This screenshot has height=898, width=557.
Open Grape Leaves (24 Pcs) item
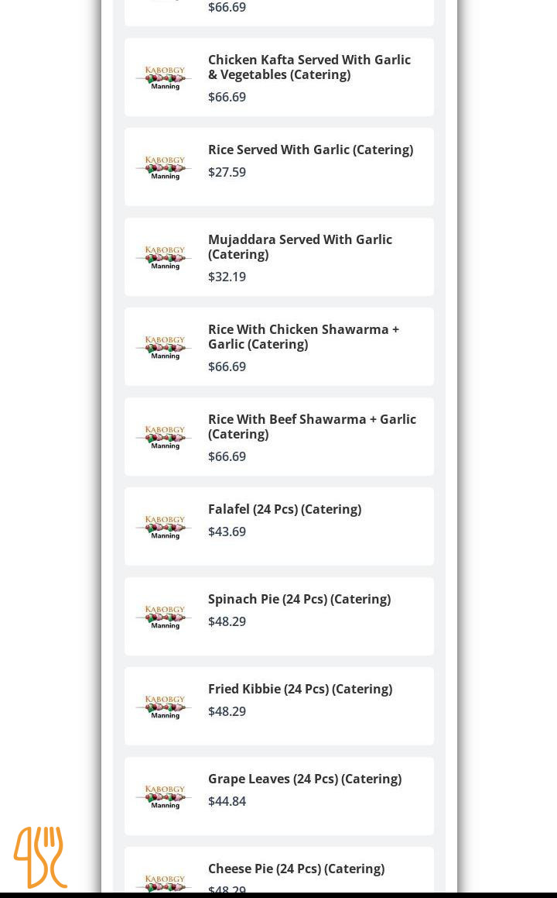305,779
